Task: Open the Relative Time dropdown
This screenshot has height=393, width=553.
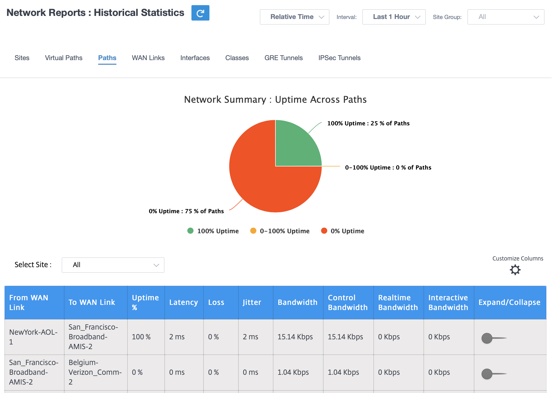Action: pyautogui.click(x=294, y=17)
